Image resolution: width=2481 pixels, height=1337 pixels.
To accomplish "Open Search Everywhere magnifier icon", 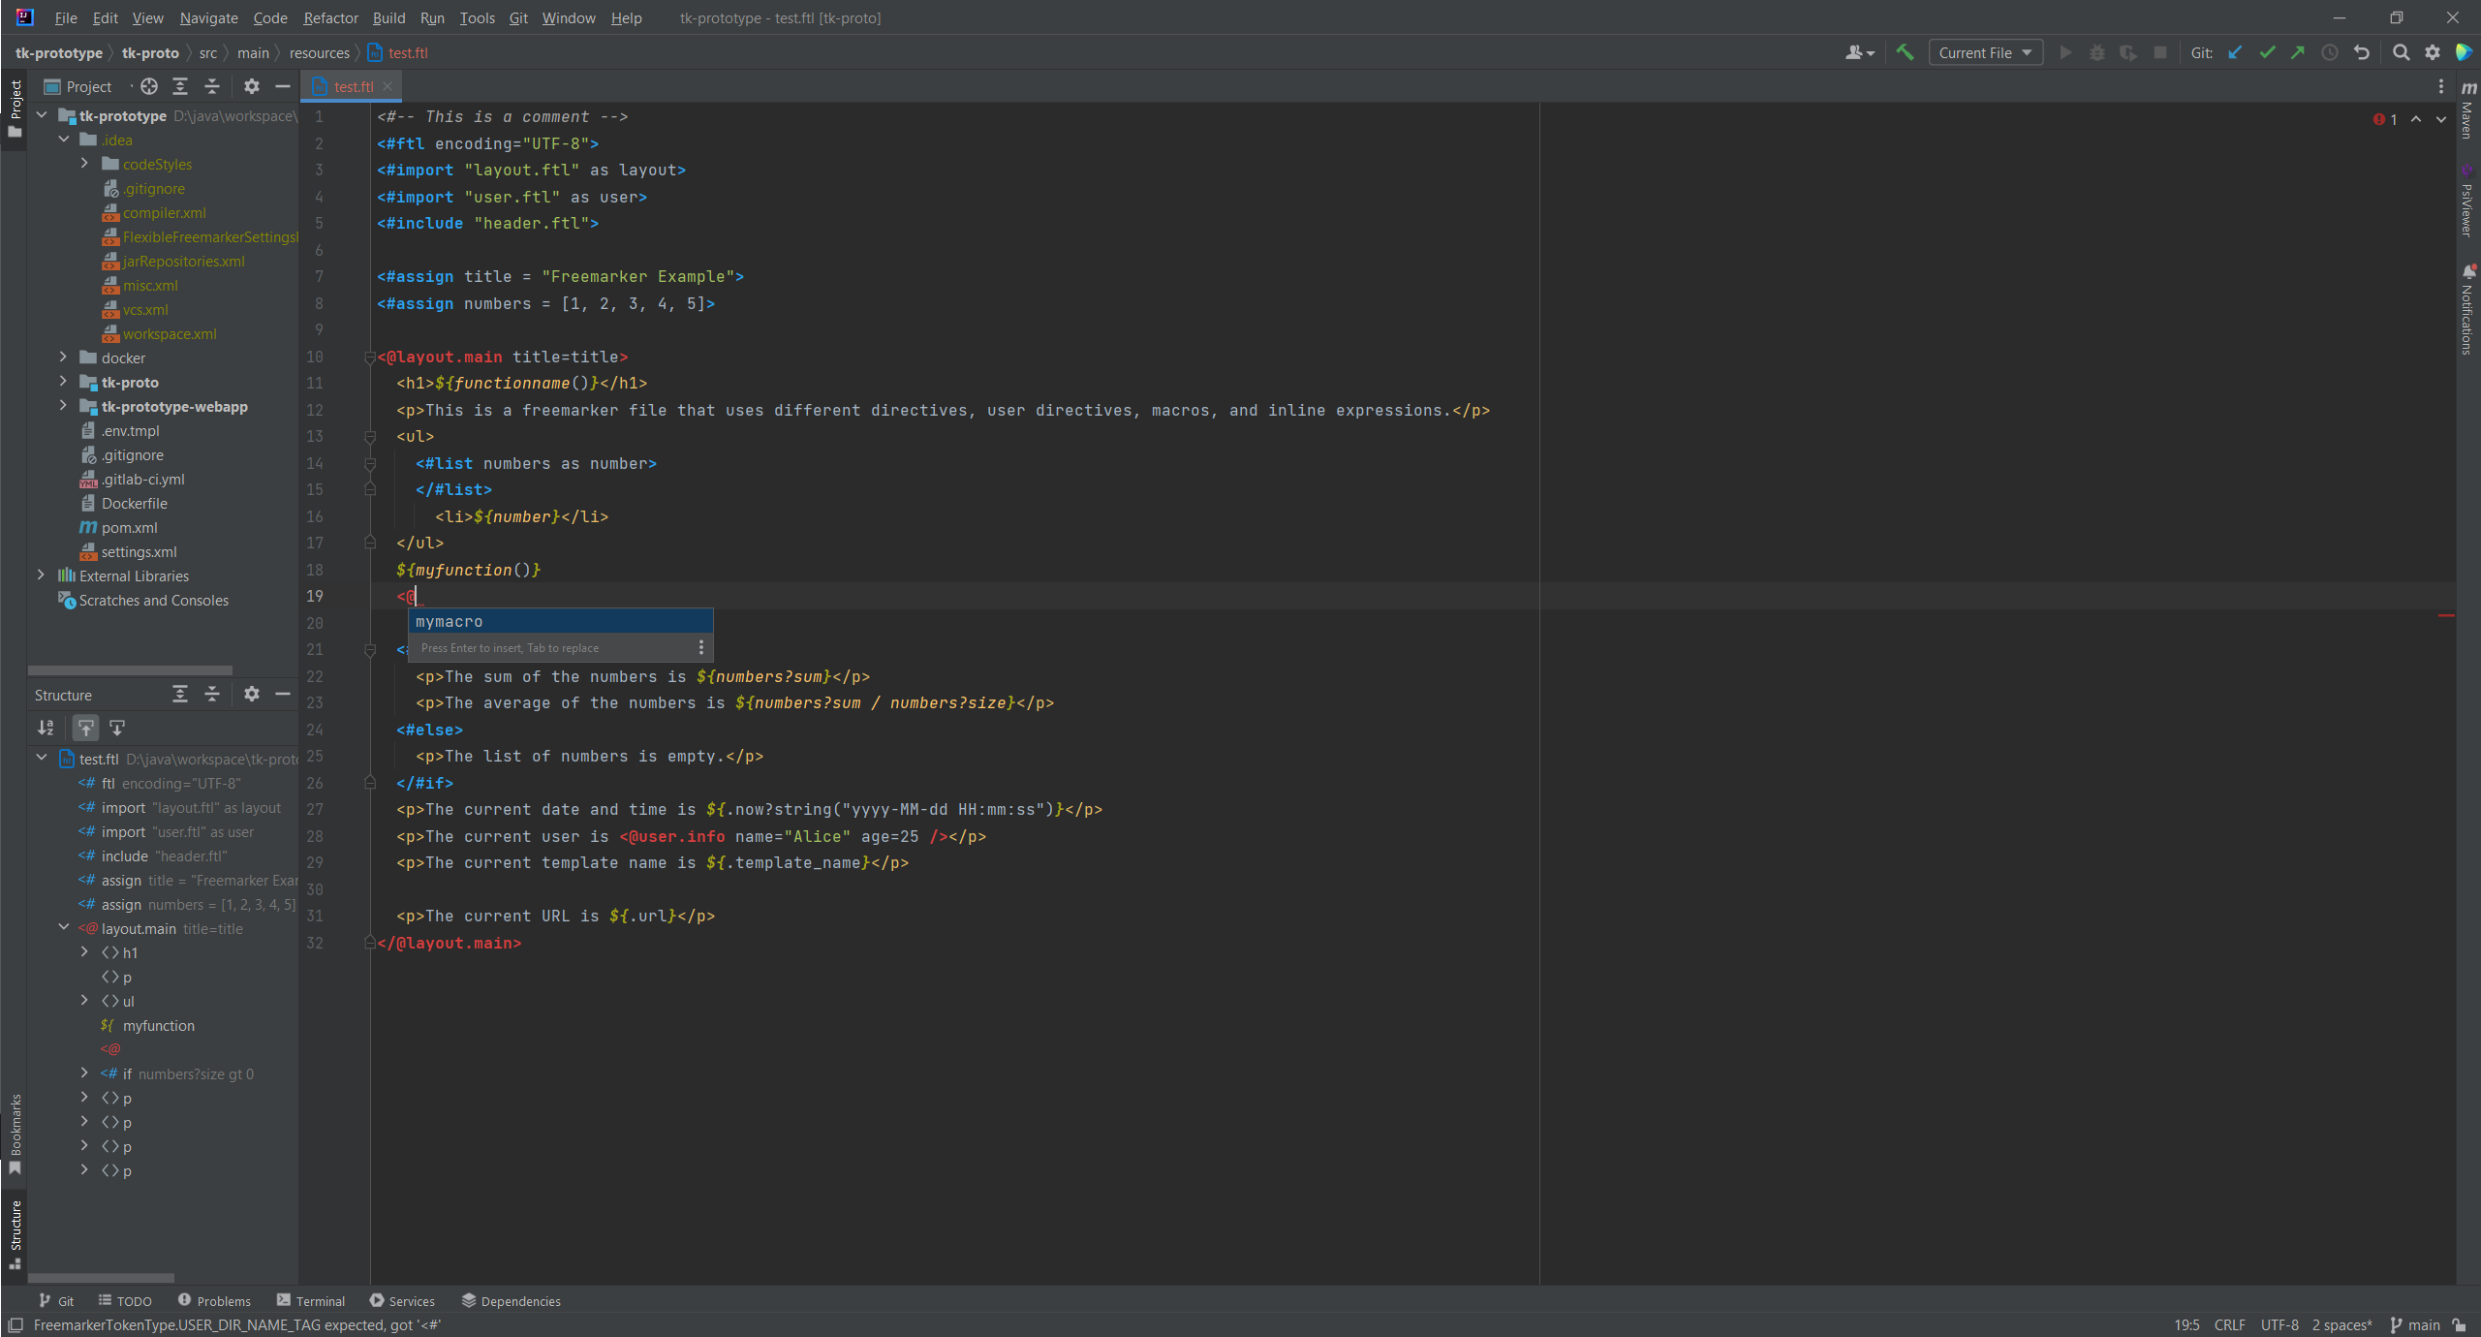I will pyautogui.click(x=2401, y=52).
